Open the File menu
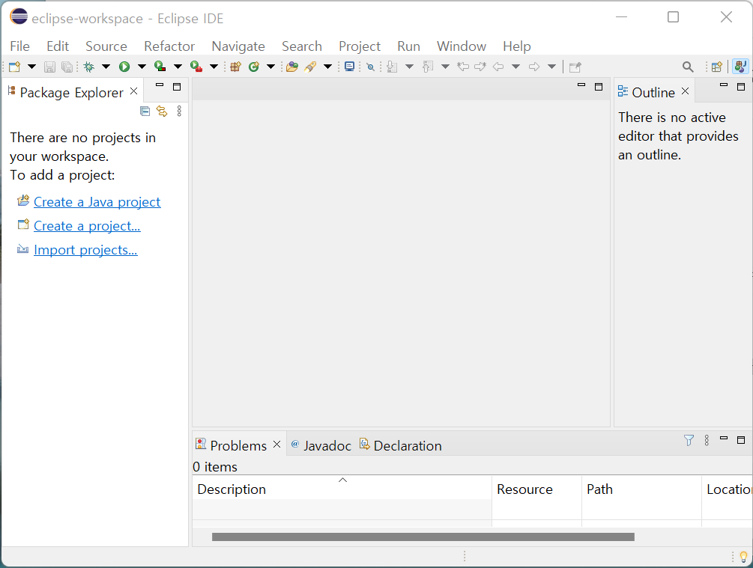 point(19,46)
